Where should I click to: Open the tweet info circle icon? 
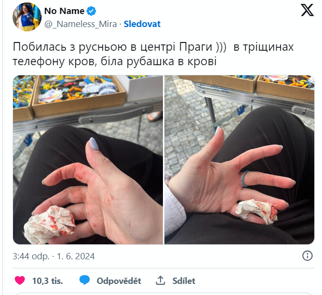307,255
